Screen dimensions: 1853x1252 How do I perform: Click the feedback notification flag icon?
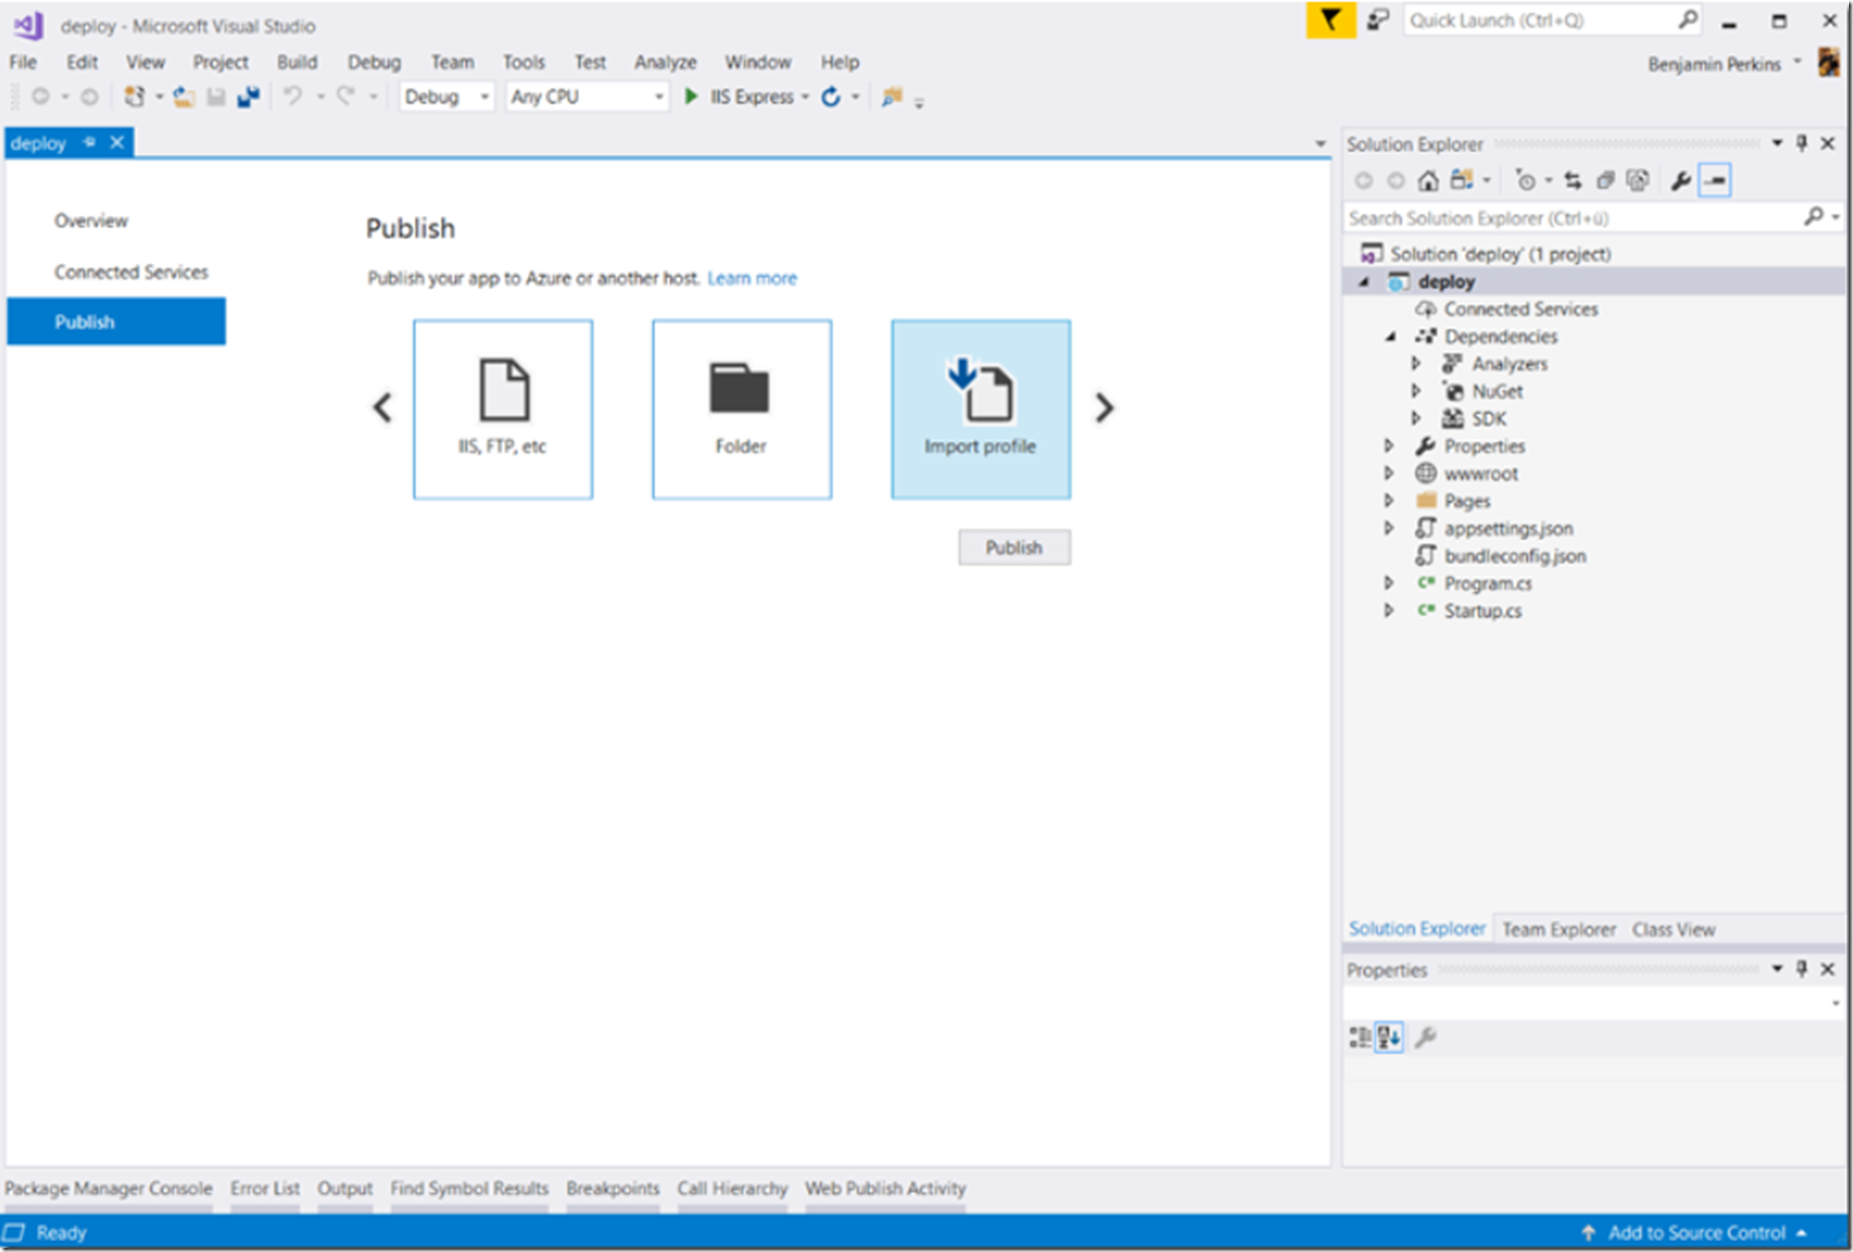[x=1330, y=20]
